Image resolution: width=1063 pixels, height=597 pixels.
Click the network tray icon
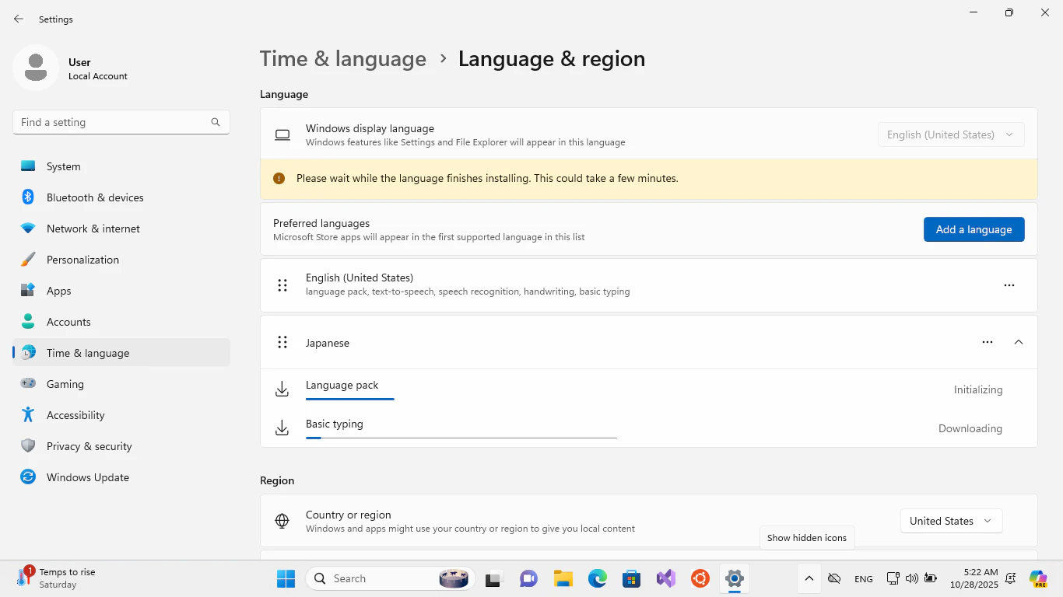click(893, 578)
